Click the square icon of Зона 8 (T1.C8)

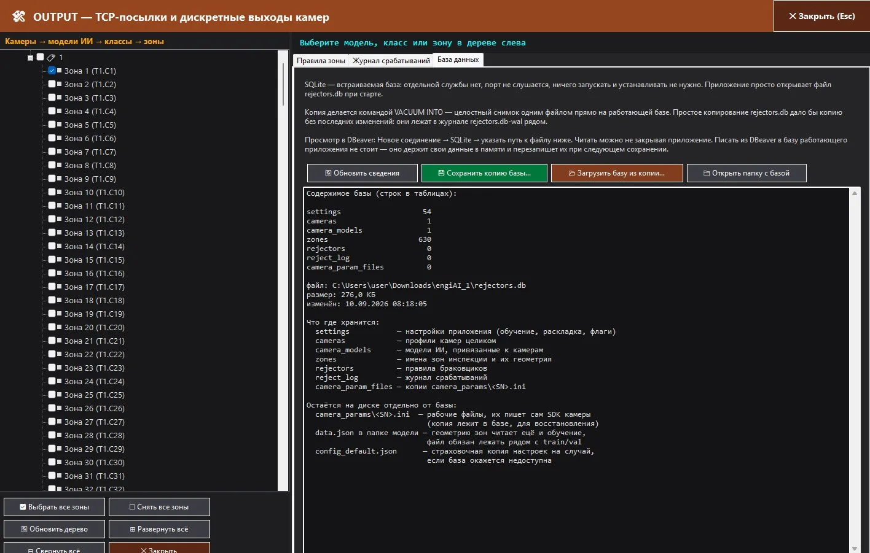click(60, 165)
